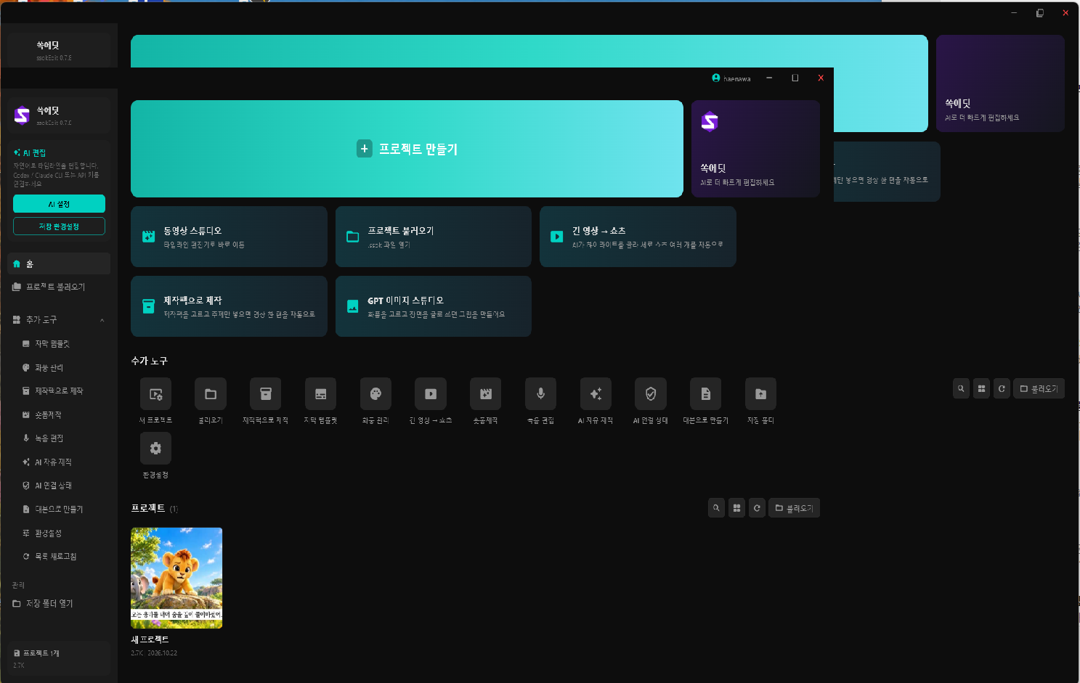The image size is (1080, 683).
Task: Open the 동영상 스튜디오 card
Action: [x=229, y=237]
